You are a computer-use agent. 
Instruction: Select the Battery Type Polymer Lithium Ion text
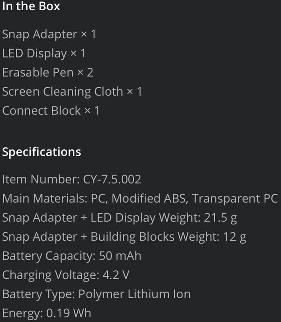[96, 294]
